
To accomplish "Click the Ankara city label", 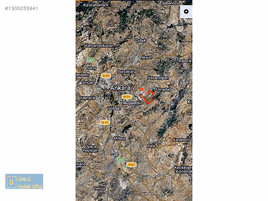I will [120, 88].
